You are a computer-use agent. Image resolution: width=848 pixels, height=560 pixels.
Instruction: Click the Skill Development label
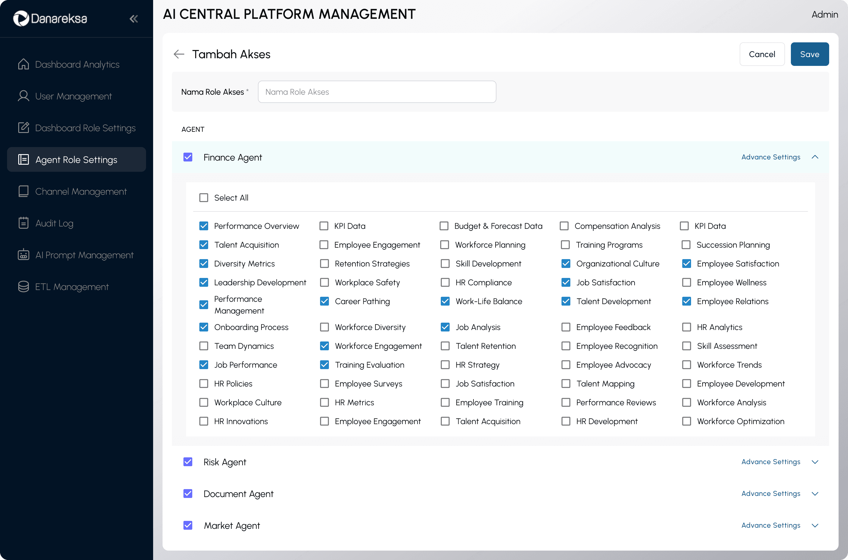click(x=488, y=264)
